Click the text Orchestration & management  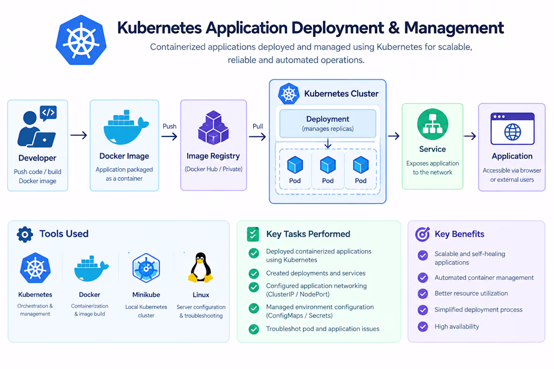coord(35,310)
